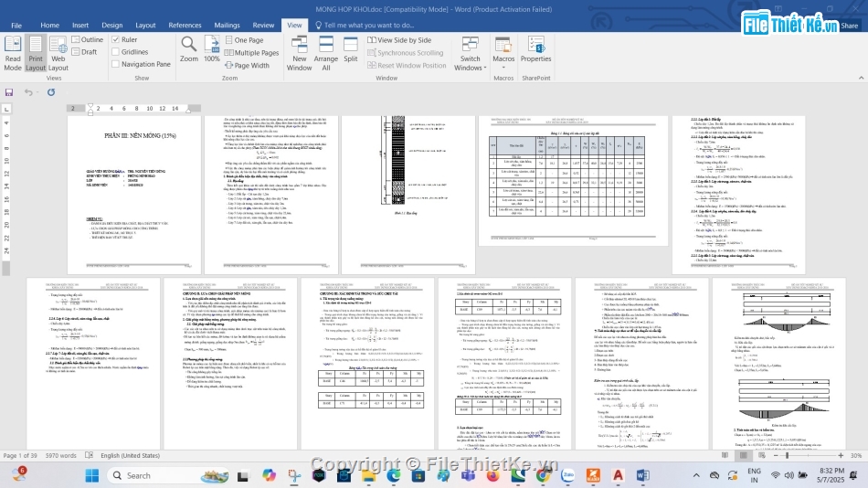Screen dimensions: 868x488
Task: Expand the Switch Windows dropdown
Action: (x=470, y=53)
